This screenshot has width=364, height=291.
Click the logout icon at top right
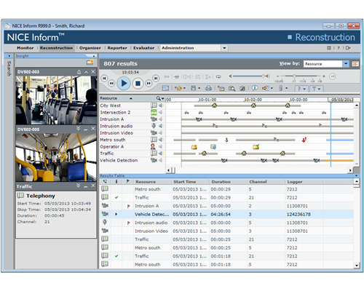point(348,48)
